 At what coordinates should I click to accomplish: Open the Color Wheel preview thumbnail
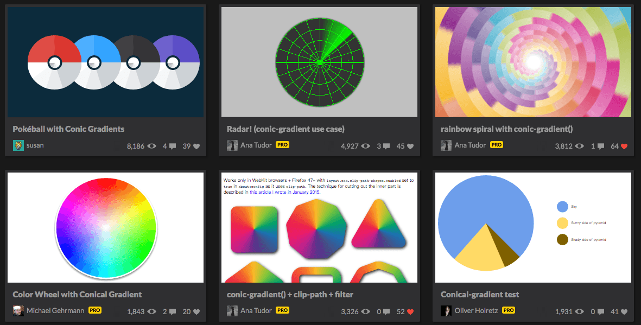105,227
